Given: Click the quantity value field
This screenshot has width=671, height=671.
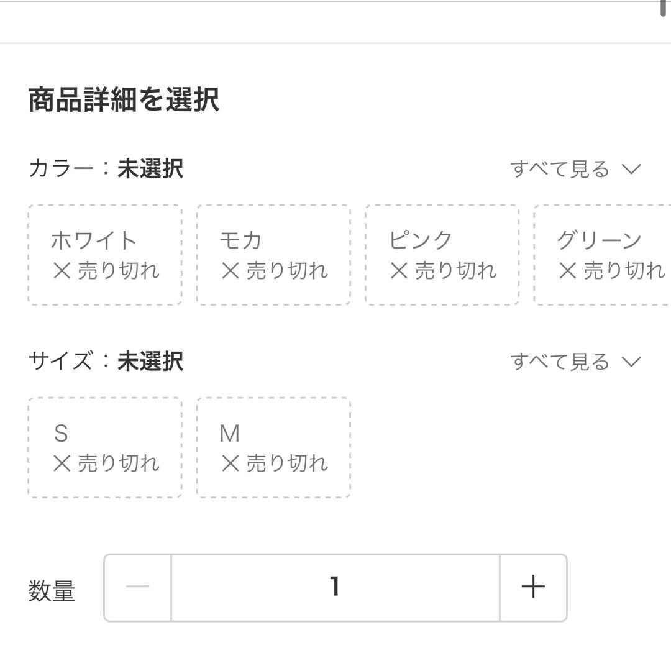Looking at the screenshot, I should (335, 587).
